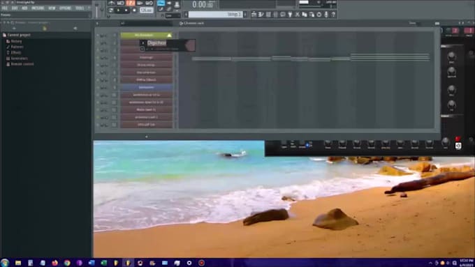Toggle overdub blend recording

pyautogui.click(x=140, y=3)
